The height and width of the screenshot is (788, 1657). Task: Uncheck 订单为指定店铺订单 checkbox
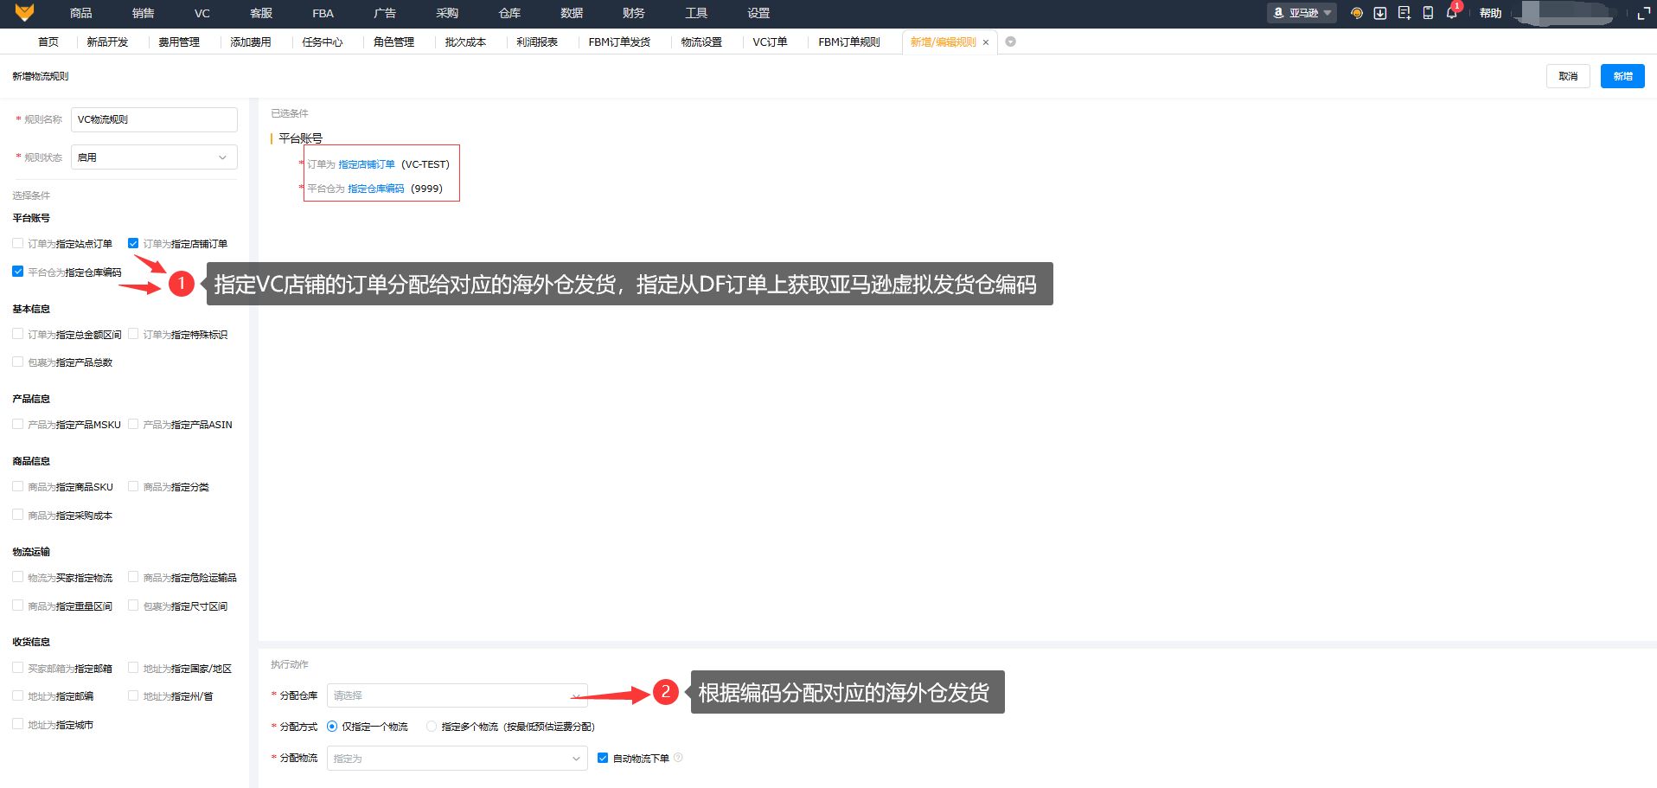(133, 243)
